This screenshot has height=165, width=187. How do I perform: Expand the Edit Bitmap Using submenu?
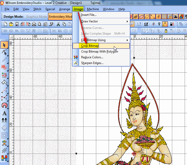click(x=101, y=40)
